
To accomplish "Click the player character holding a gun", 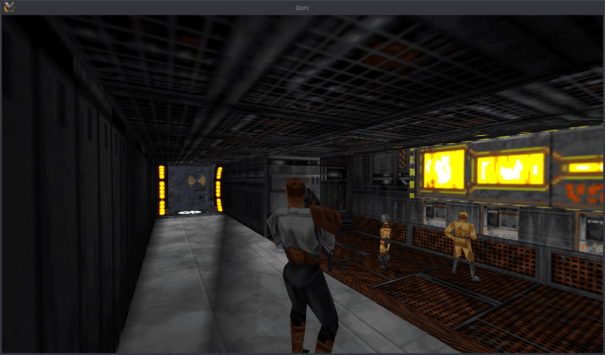I will click(304, 264).
